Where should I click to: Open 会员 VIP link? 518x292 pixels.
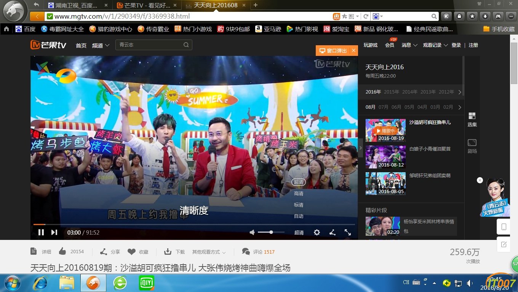tap(390, 45)
